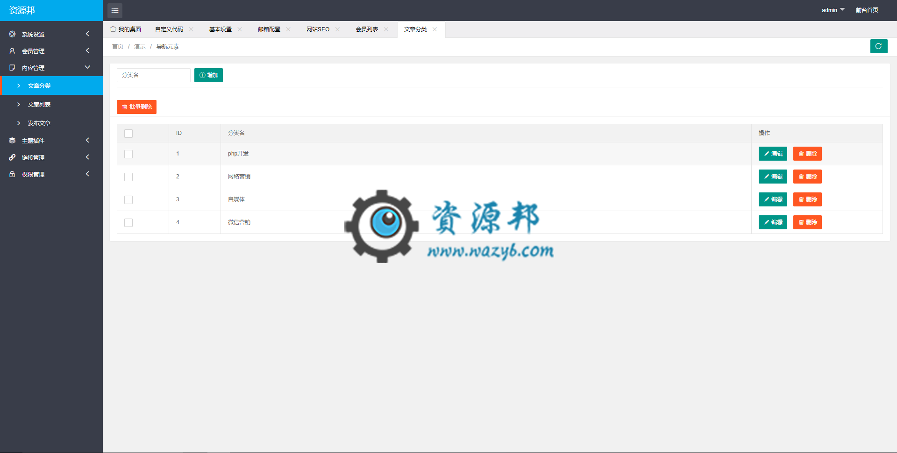Image resolution: width=897 pixels, height=453 pixels.
Task: Click the 资源邦 logo title
Action: tap(22, 10)
